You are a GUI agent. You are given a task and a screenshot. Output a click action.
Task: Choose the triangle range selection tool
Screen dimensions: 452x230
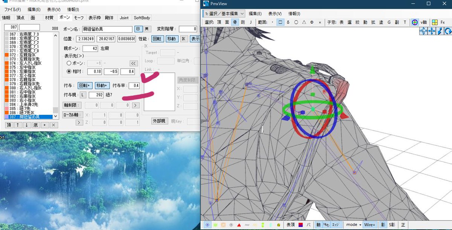coord(304,22)
